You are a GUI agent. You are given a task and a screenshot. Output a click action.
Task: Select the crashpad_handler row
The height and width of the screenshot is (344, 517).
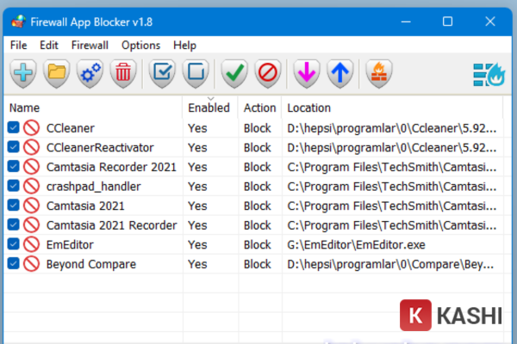[93, 186]
